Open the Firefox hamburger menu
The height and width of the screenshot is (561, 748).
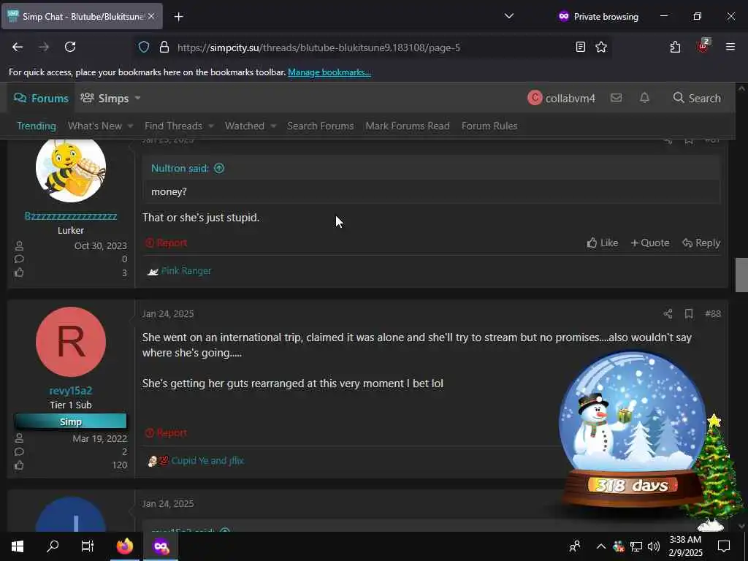[730, 47]
